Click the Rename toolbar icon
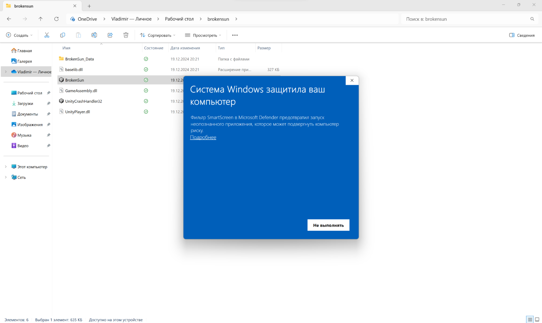 click(94, 35)
